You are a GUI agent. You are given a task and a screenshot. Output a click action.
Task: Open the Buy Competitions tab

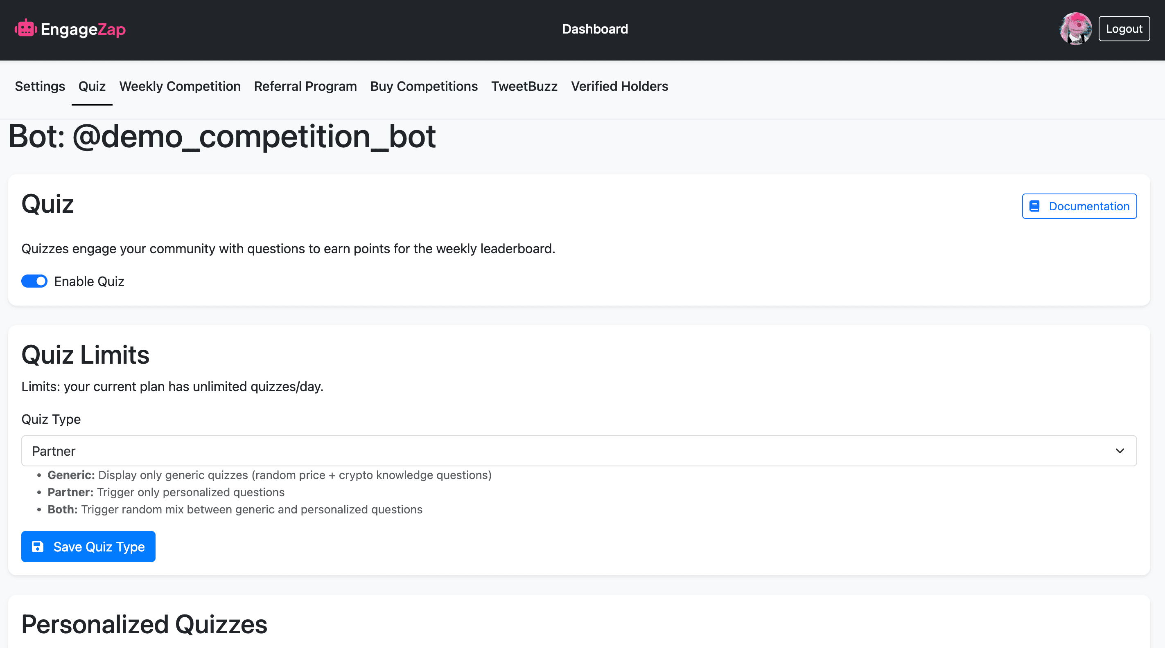[424, 86]
